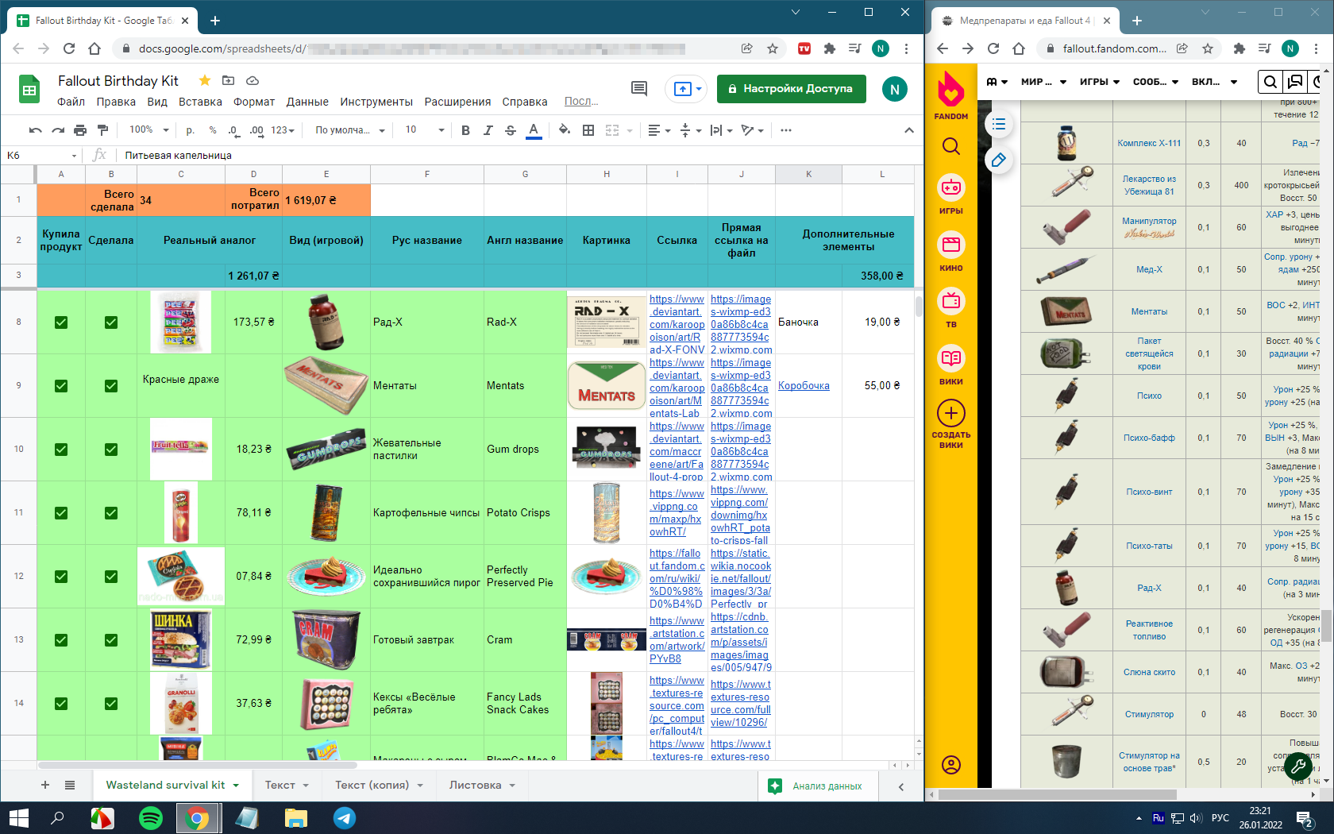Open the Коробочка link in Ментаты row
This screenshot has width=1334, height=834.
(x=804, y=385)
